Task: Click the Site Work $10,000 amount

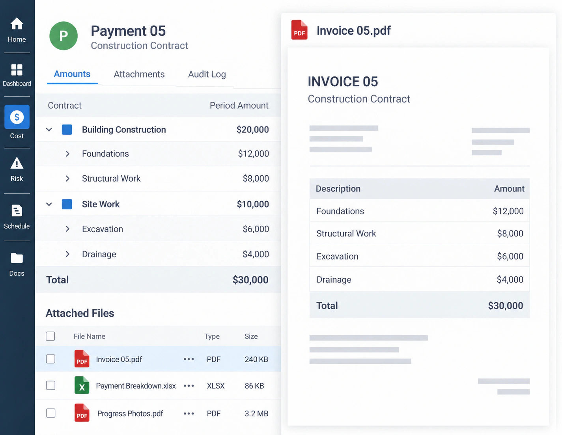Action: coord(253,204)
